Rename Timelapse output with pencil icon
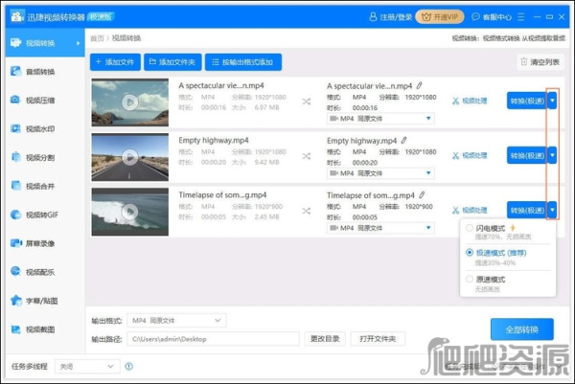The image size is (575, 384). pyautogui.click(x=422, y=195)
